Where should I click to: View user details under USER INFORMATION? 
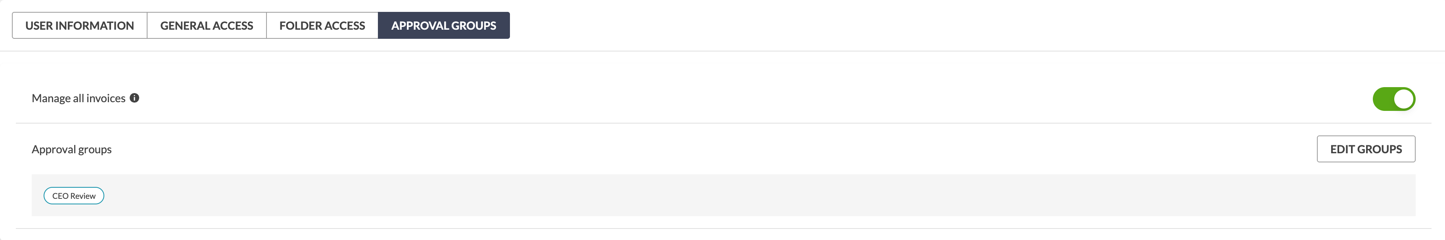(x=80, y=25)
